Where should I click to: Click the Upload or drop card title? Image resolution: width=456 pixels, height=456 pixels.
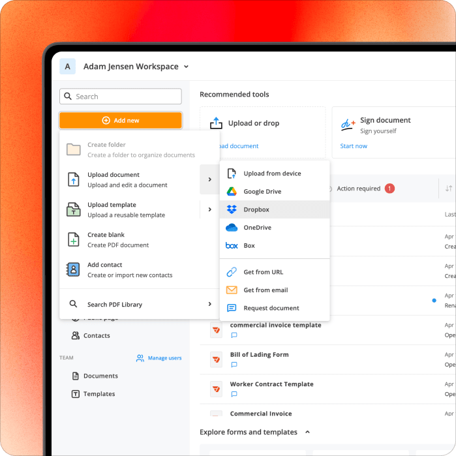(254, 123)
